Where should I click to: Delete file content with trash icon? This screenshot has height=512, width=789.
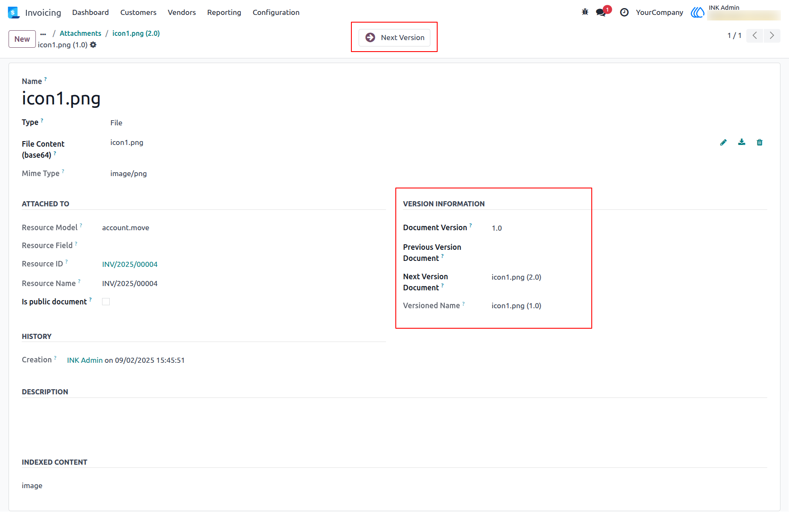coord(760,142)
